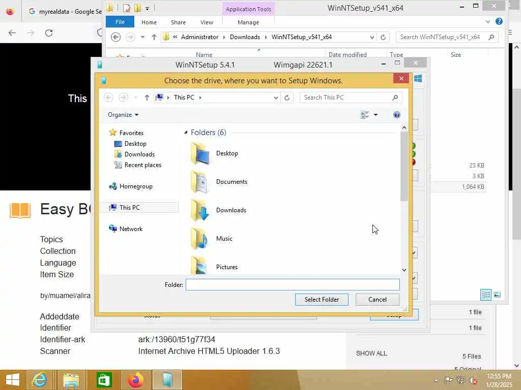The width and height of the screenshot is (521, 390).
Task: Refresh the This PC folder dialog
Action: tap(287, 97)
